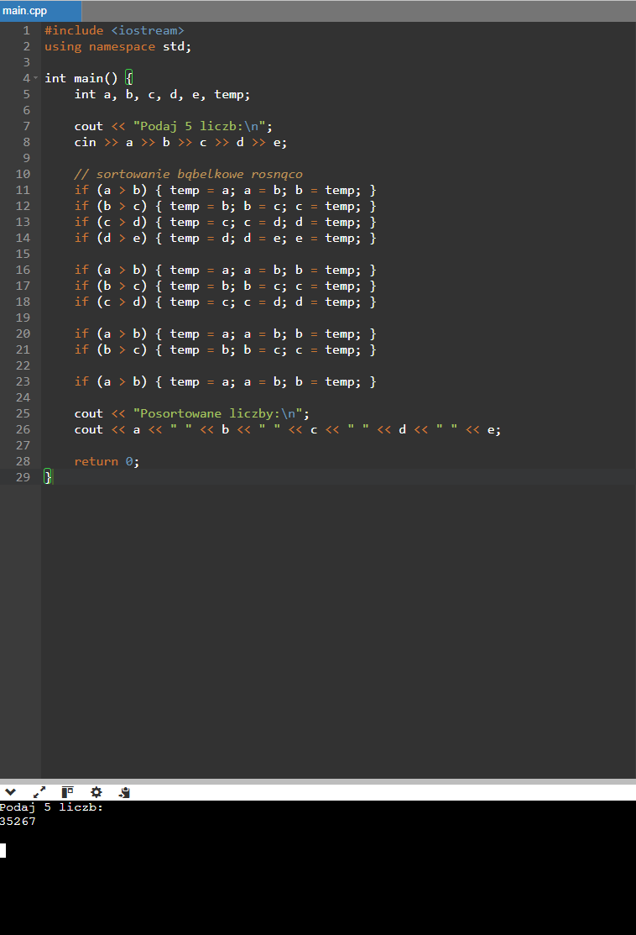Click the opening brace after main()

click(x=128, y=78)
